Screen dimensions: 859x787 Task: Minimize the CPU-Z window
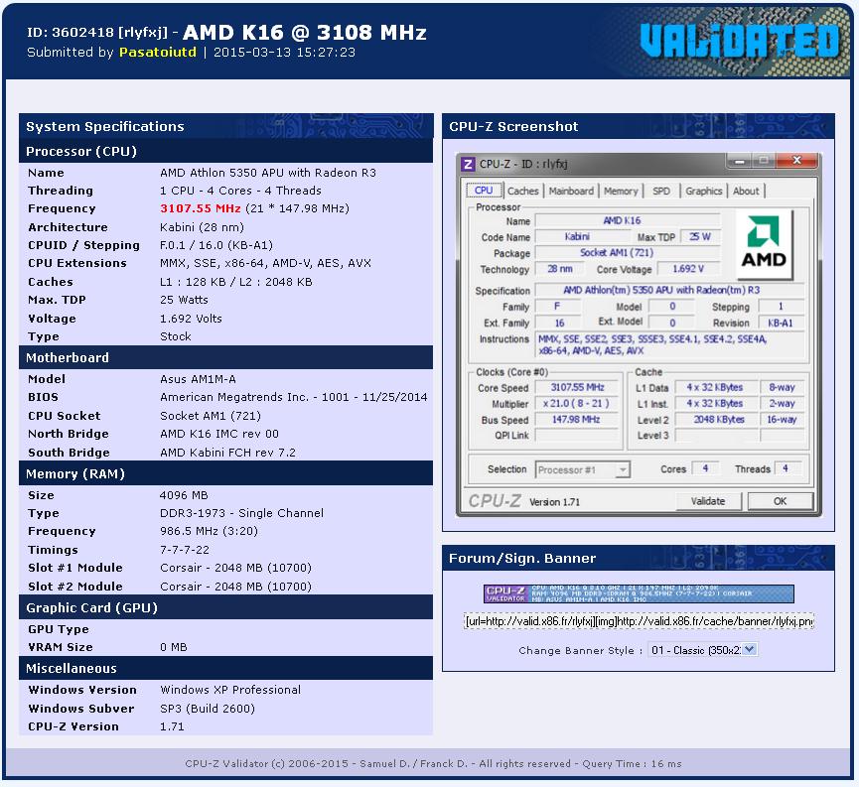click(x=740, y=161)
